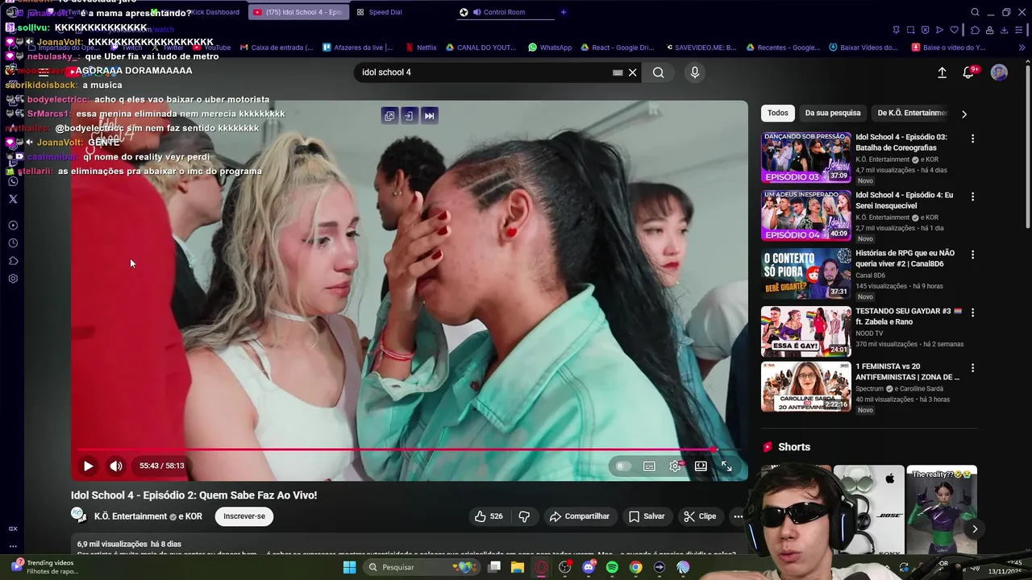Click the Salvar save button

(647, 516)
